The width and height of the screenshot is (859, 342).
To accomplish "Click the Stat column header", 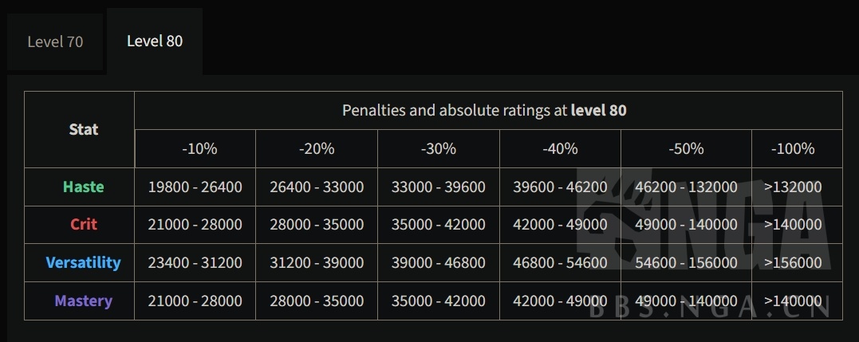I will pos(84,129).
